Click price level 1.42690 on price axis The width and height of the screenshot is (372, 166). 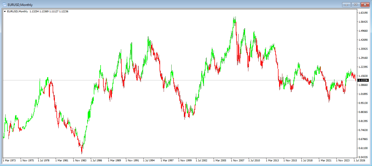tap(363, 40)
